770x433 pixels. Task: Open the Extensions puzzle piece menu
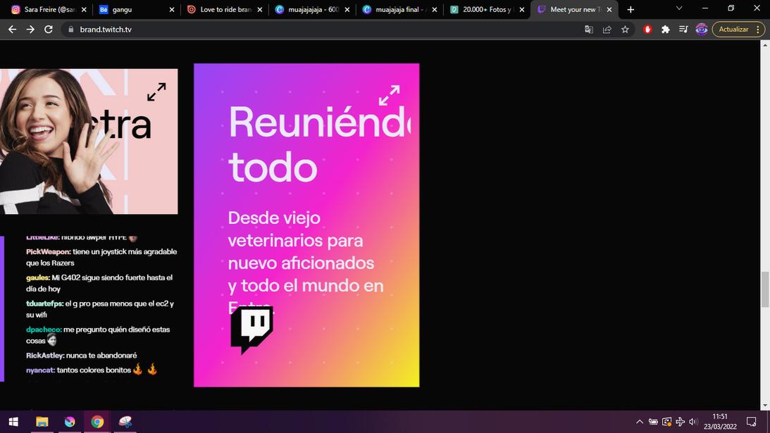(x=666, y=30)
